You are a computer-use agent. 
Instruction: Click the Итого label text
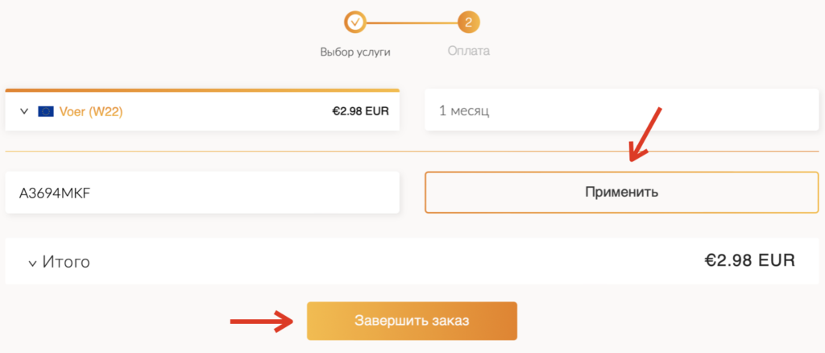point(66,262)
